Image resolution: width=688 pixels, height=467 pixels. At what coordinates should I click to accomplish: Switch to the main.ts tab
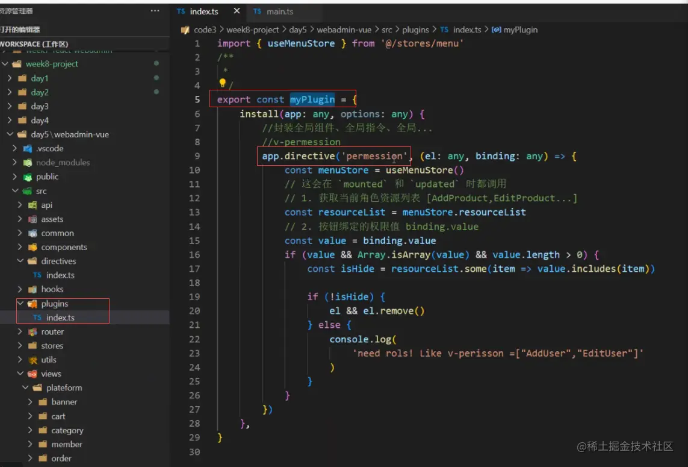click(x=279, y=11)
